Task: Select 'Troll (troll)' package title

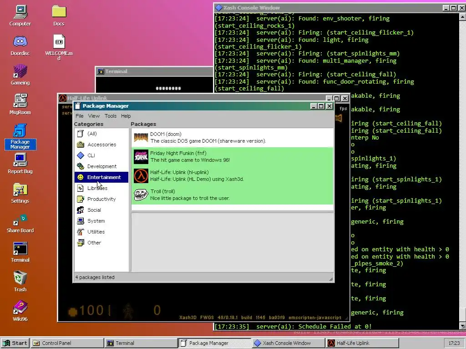Action: pyautogui.click(x=162, y=191)
